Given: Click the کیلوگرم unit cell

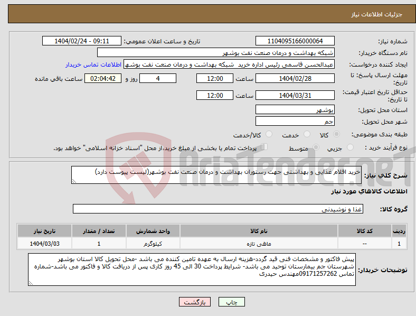Looking at the screenshot, I should pos(153,244).
